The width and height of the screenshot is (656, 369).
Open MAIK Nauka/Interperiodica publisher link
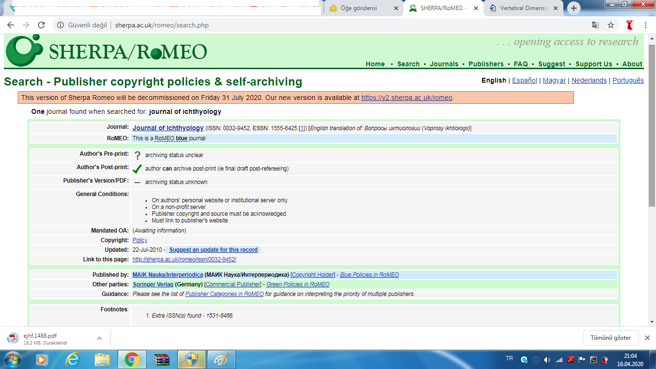click(168, 275)
